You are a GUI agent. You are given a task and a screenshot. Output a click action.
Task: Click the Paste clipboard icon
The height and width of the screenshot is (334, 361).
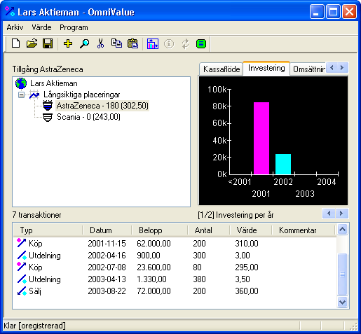132,43
